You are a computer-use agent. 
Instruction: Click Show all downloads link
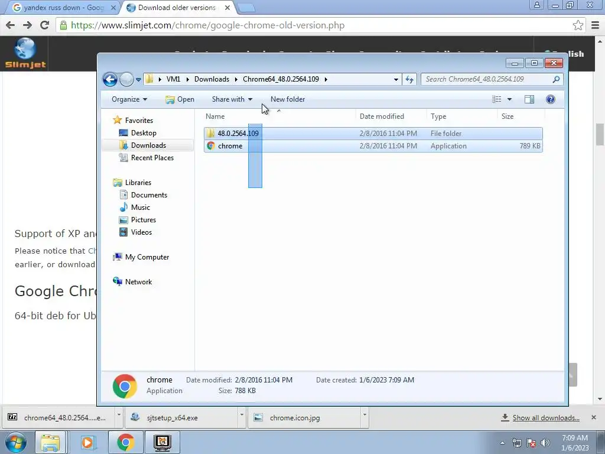click(x=545, y=418)
